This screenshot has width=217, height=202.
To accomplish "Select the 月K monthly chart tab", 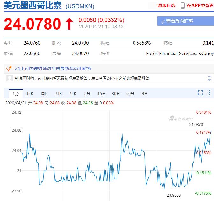I will tap(59, 94).
